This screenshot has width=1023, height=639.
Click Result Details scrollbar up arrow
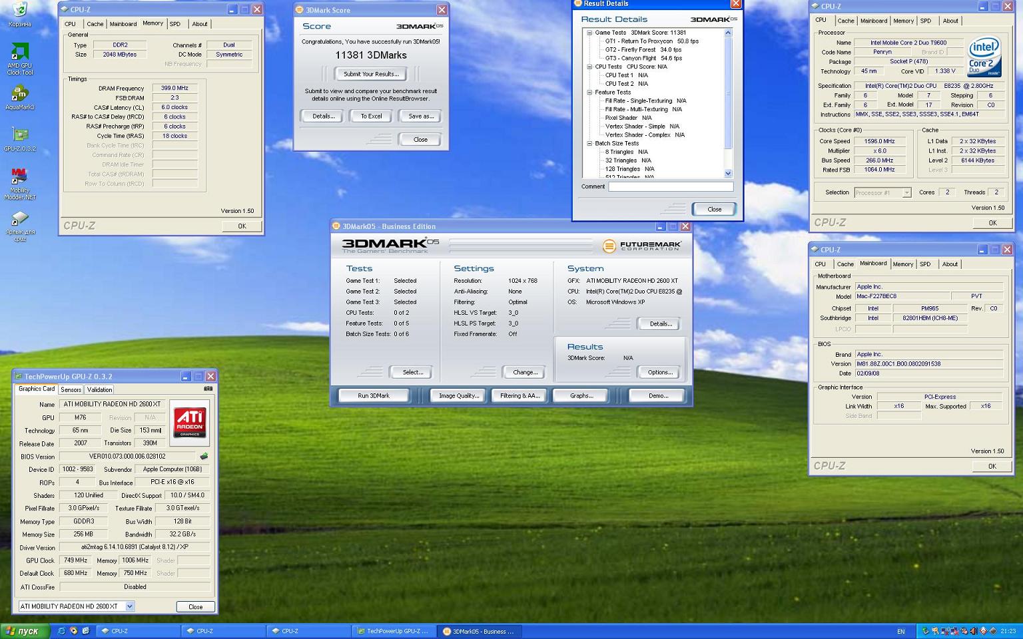[x=728, y=33]
